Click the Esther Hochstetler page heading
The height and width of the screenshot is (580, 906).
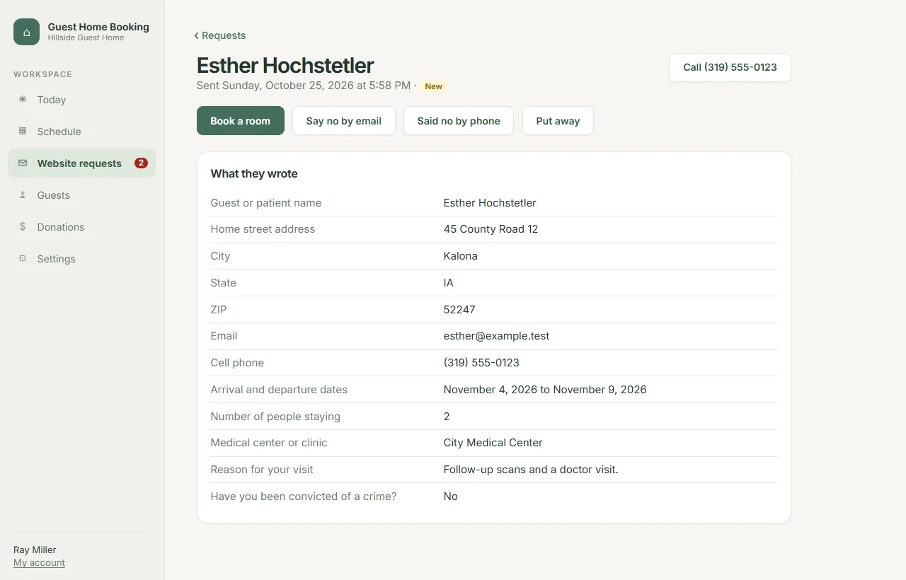click(x=285, y=65)
